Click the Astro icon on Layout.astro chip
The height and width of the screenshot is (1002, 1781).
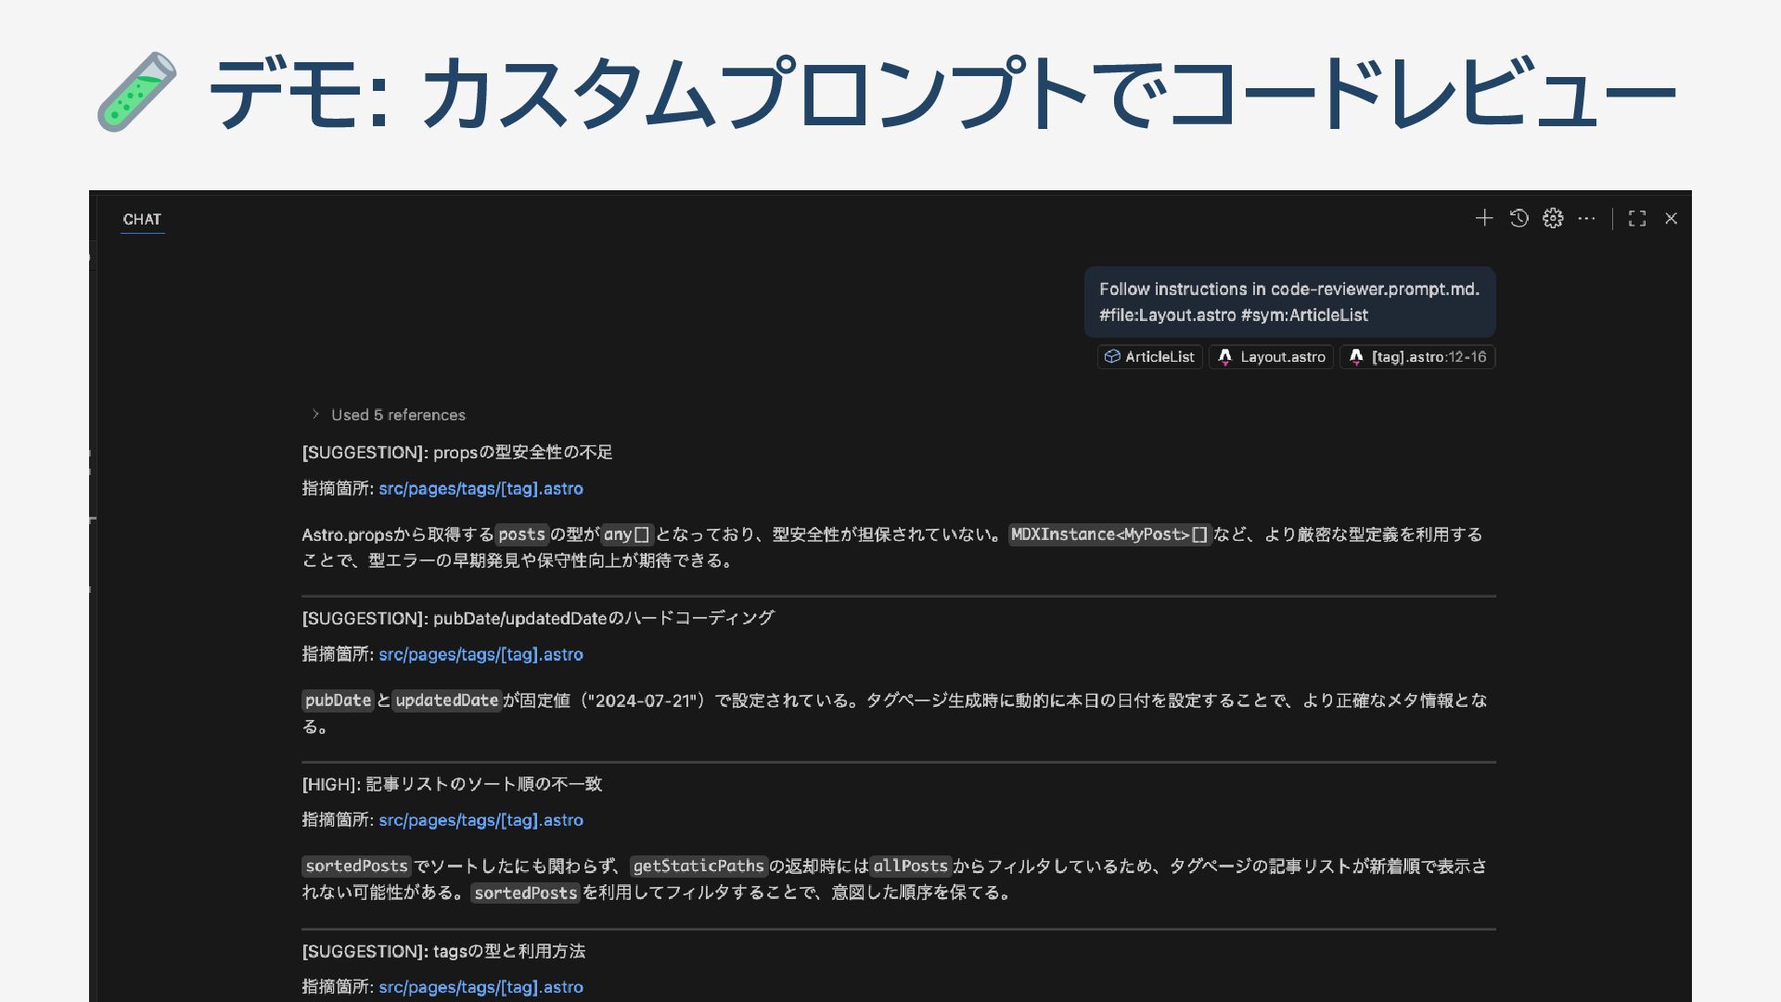click(x=1224, y=356)
